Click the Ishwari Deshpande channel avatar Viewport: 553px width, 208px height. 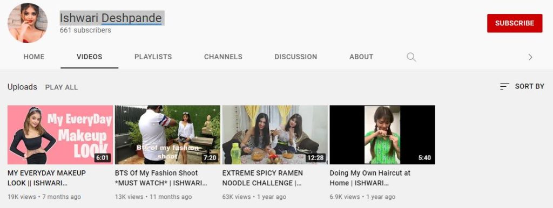(28, 23)
